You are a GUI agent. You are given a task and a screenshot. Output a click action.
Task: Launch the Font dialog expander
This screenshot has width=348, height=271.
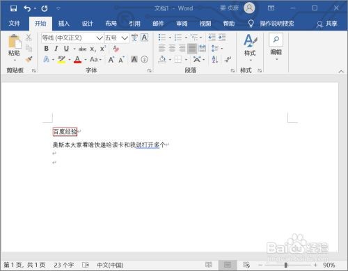tap(149, 70)
